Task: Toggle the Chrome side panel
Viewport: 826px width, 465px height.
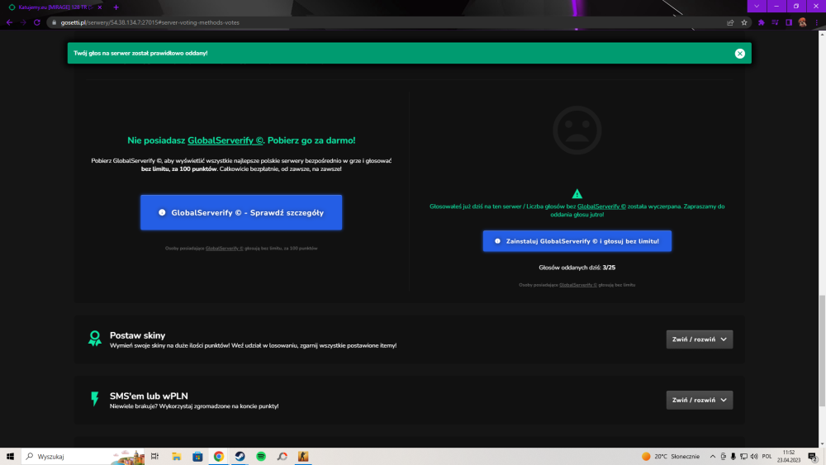Action: click(789, 22)
